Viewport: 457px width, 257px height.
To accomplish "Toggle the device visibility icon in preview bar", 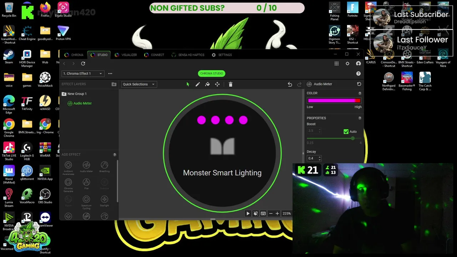I will [256, 213].
